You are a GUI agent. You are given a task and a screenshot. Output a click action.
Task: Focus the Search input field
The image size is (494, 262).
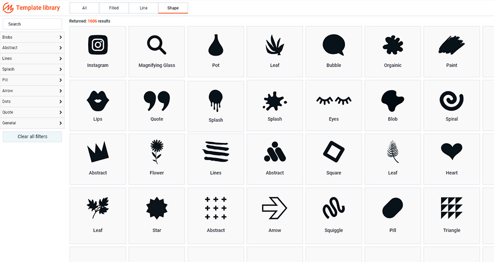coord(32,24)
